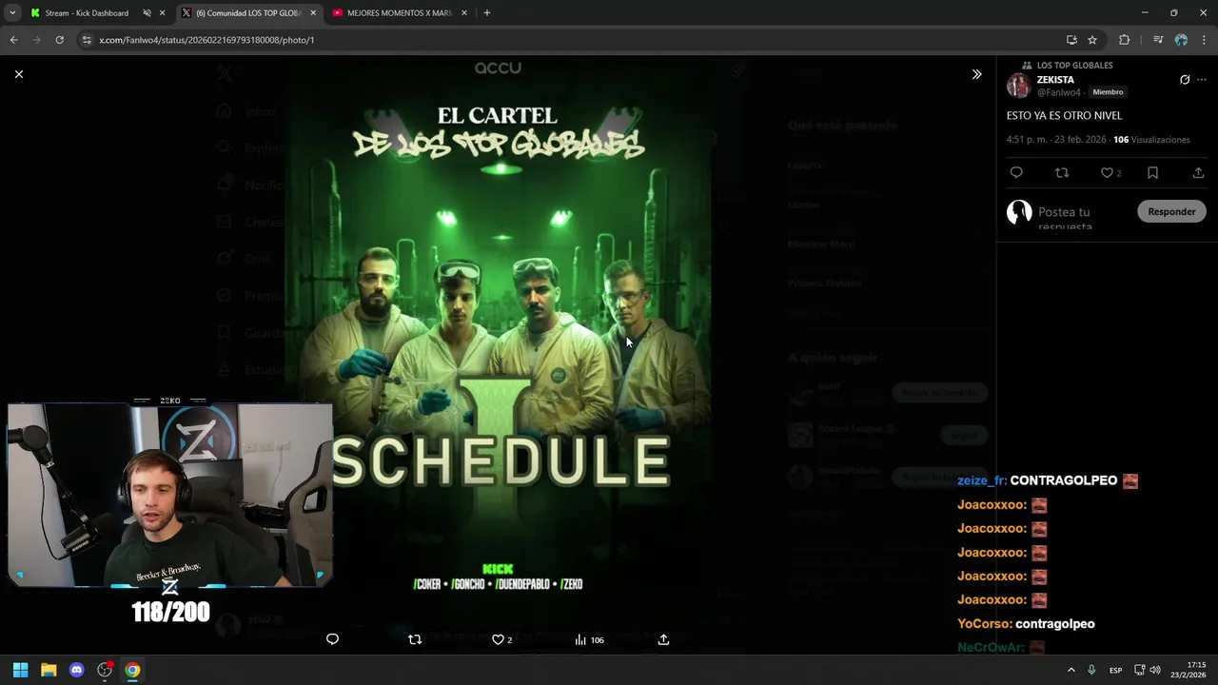Switch to the Stream - Kick Dashboard tab
The width and height of the screenshot is (1218, 685).
point(86,13)
